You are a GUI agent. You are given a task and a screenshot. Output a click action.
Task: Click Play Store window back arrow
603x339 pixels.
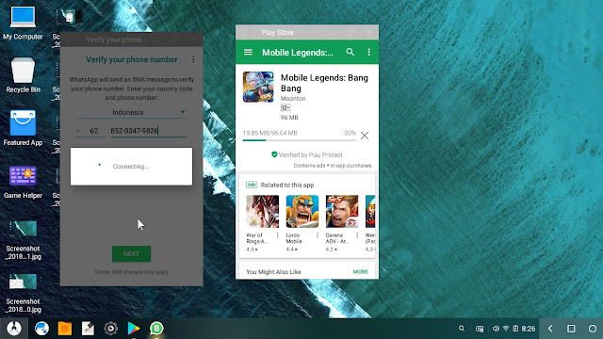coord(245,32)
